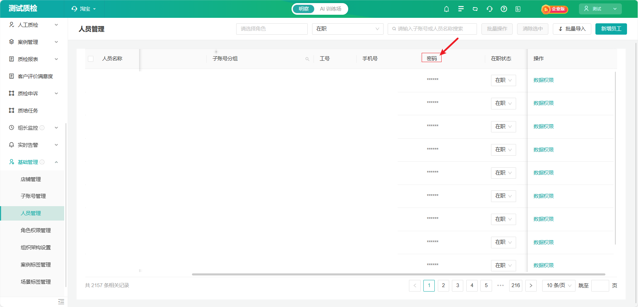Open the 在职 status filter dropdown
The height and width of the screenshot is (307, 638).
tap(348, 29)
